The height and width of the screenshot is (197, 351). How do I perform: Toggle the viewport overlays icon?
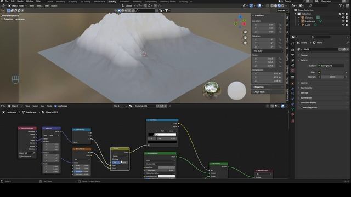[x=259, y=6]
